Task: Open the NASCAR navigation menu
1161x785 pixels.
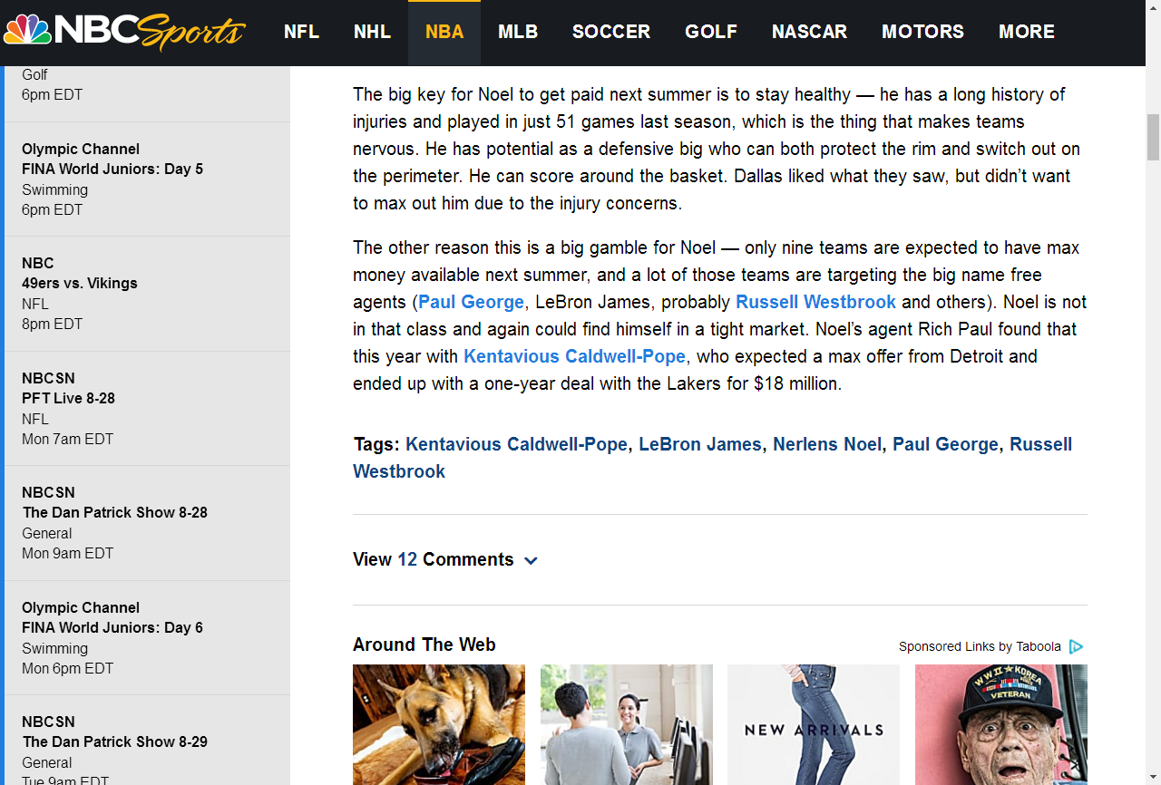Action: coord(809,32)
